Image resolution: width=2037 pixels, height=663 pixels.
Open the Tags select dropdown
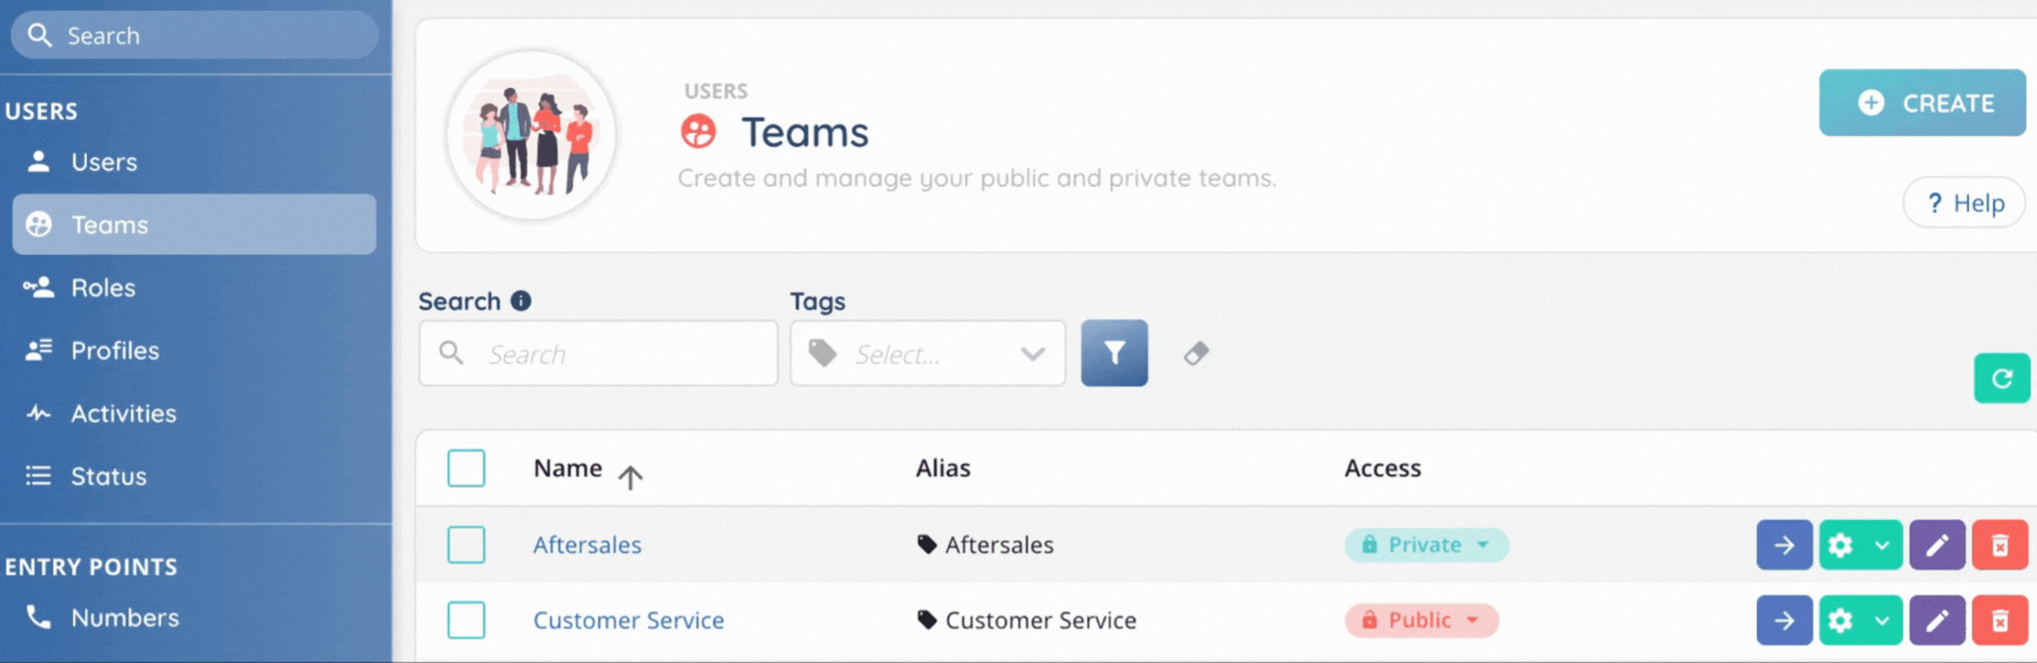[x=927, y=353]
